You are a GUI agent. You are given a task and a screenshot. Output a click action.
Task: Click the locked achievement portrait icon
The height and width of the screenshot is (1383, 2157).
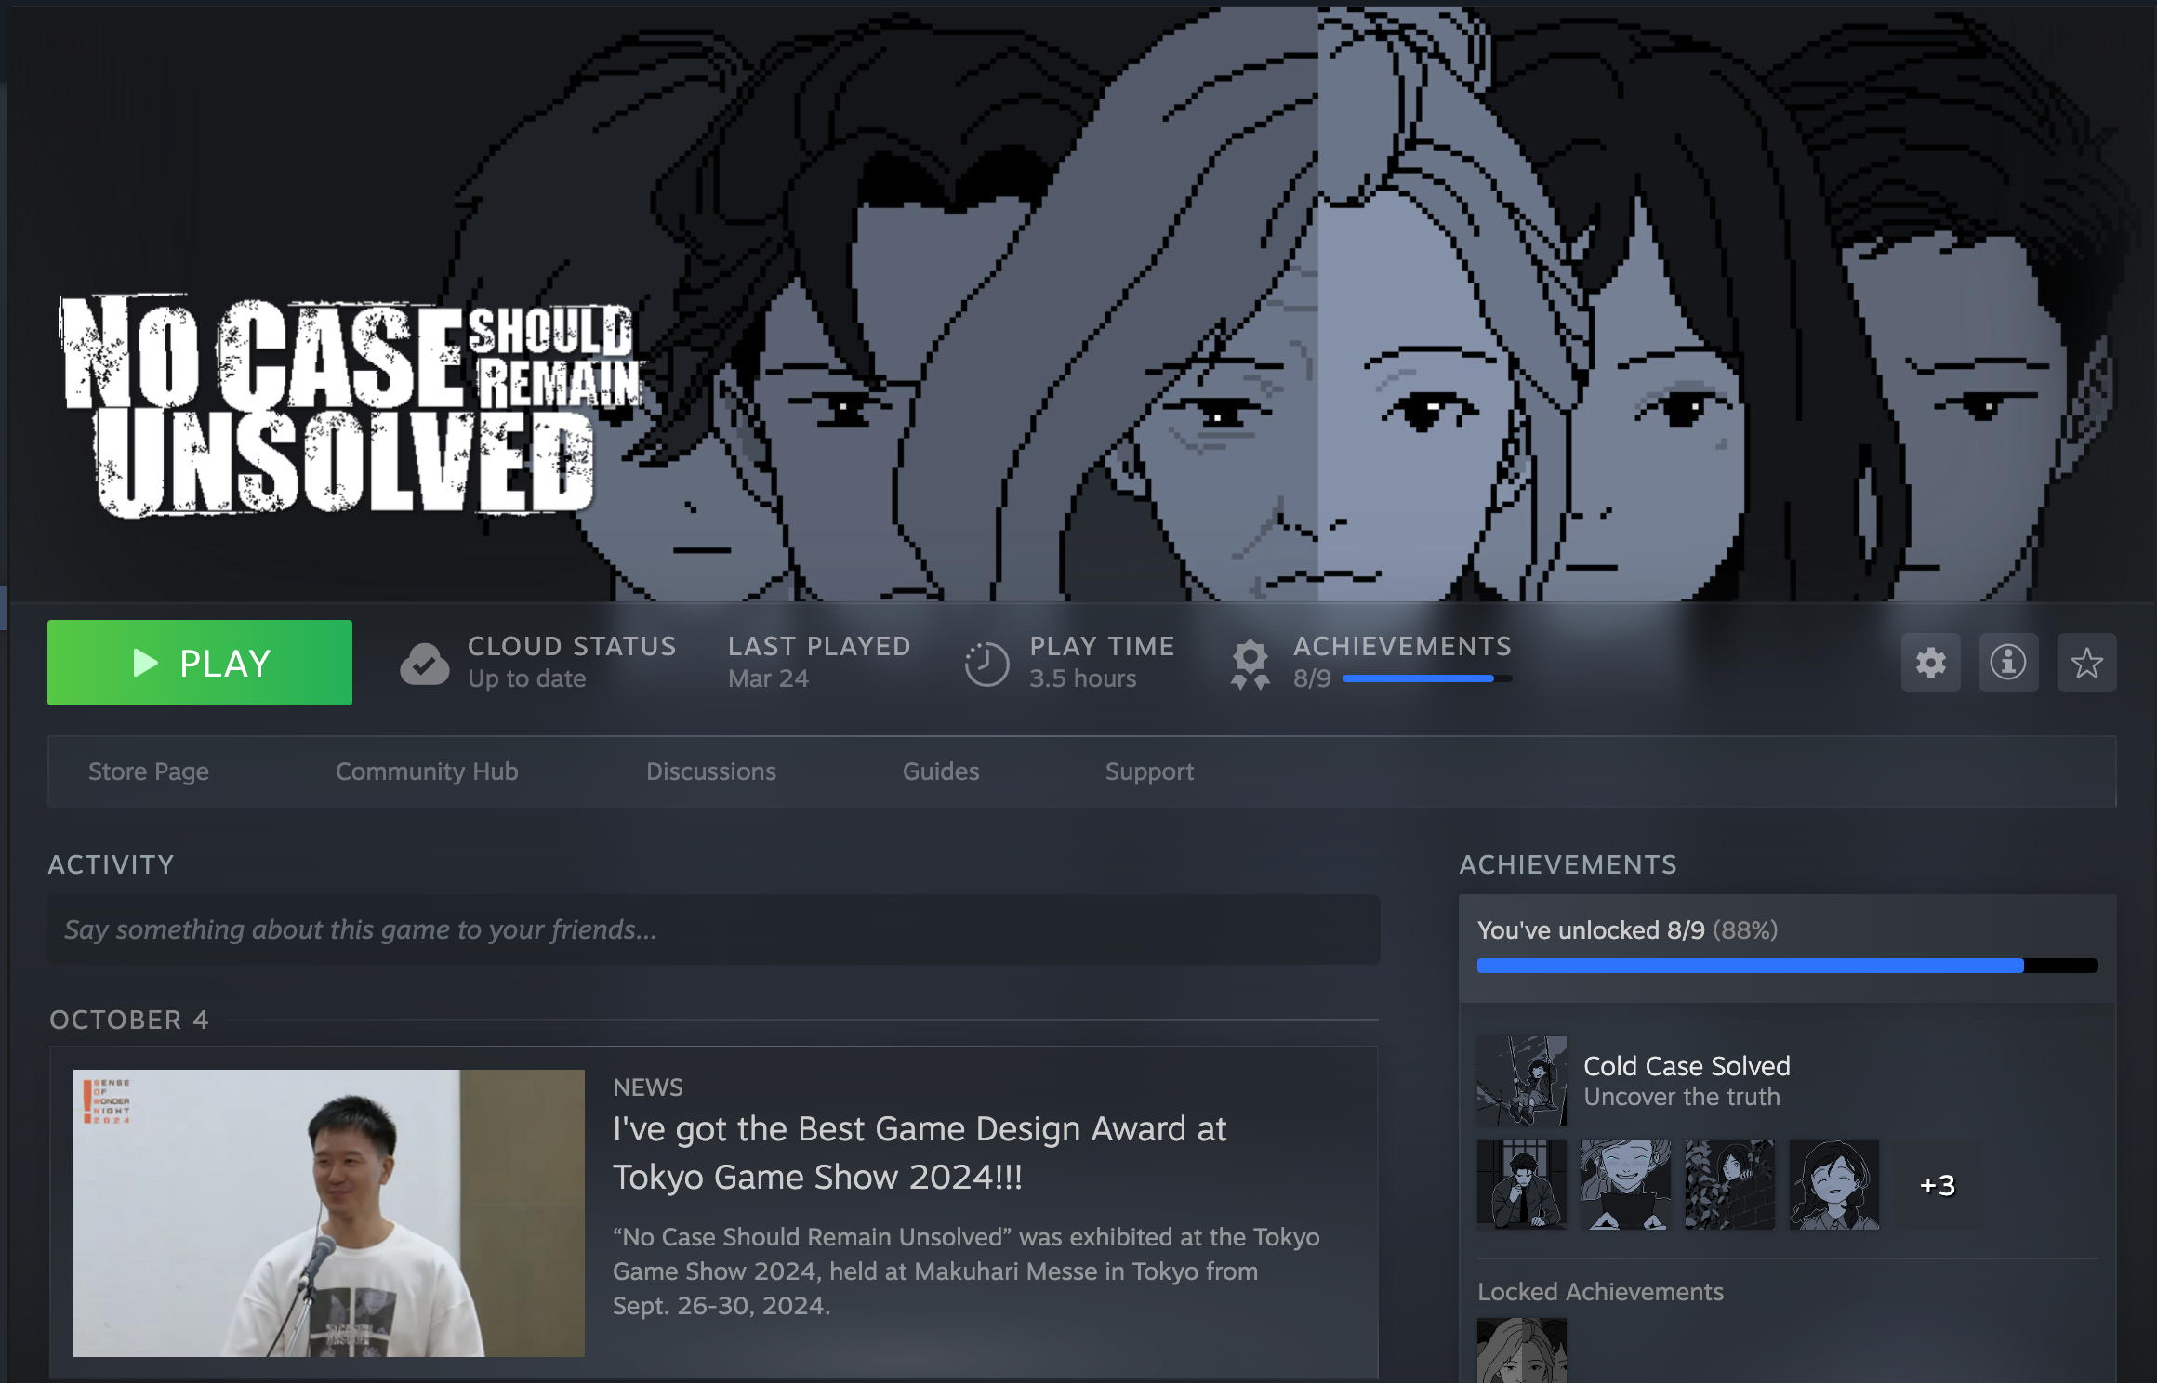[x=1522, y=1350]
